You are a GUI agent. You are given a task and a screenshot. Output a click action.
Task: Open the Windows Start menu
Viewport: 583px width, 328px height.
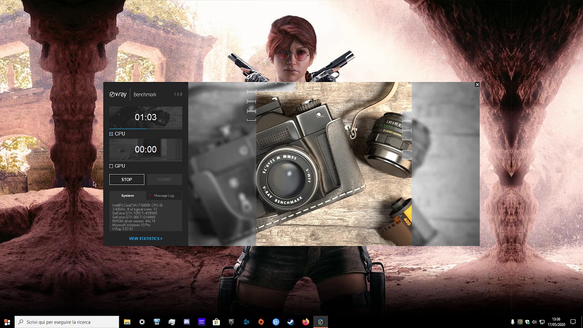click(x=7, y=322)
